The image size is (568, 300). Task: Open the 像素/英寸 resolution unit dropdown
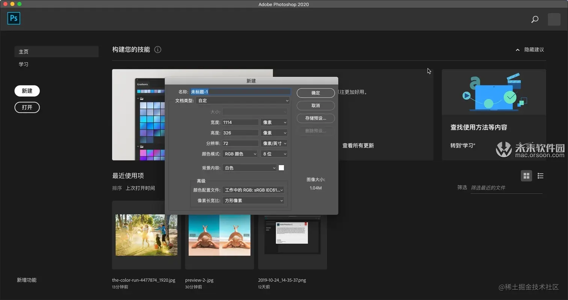[x=274, y=143]
